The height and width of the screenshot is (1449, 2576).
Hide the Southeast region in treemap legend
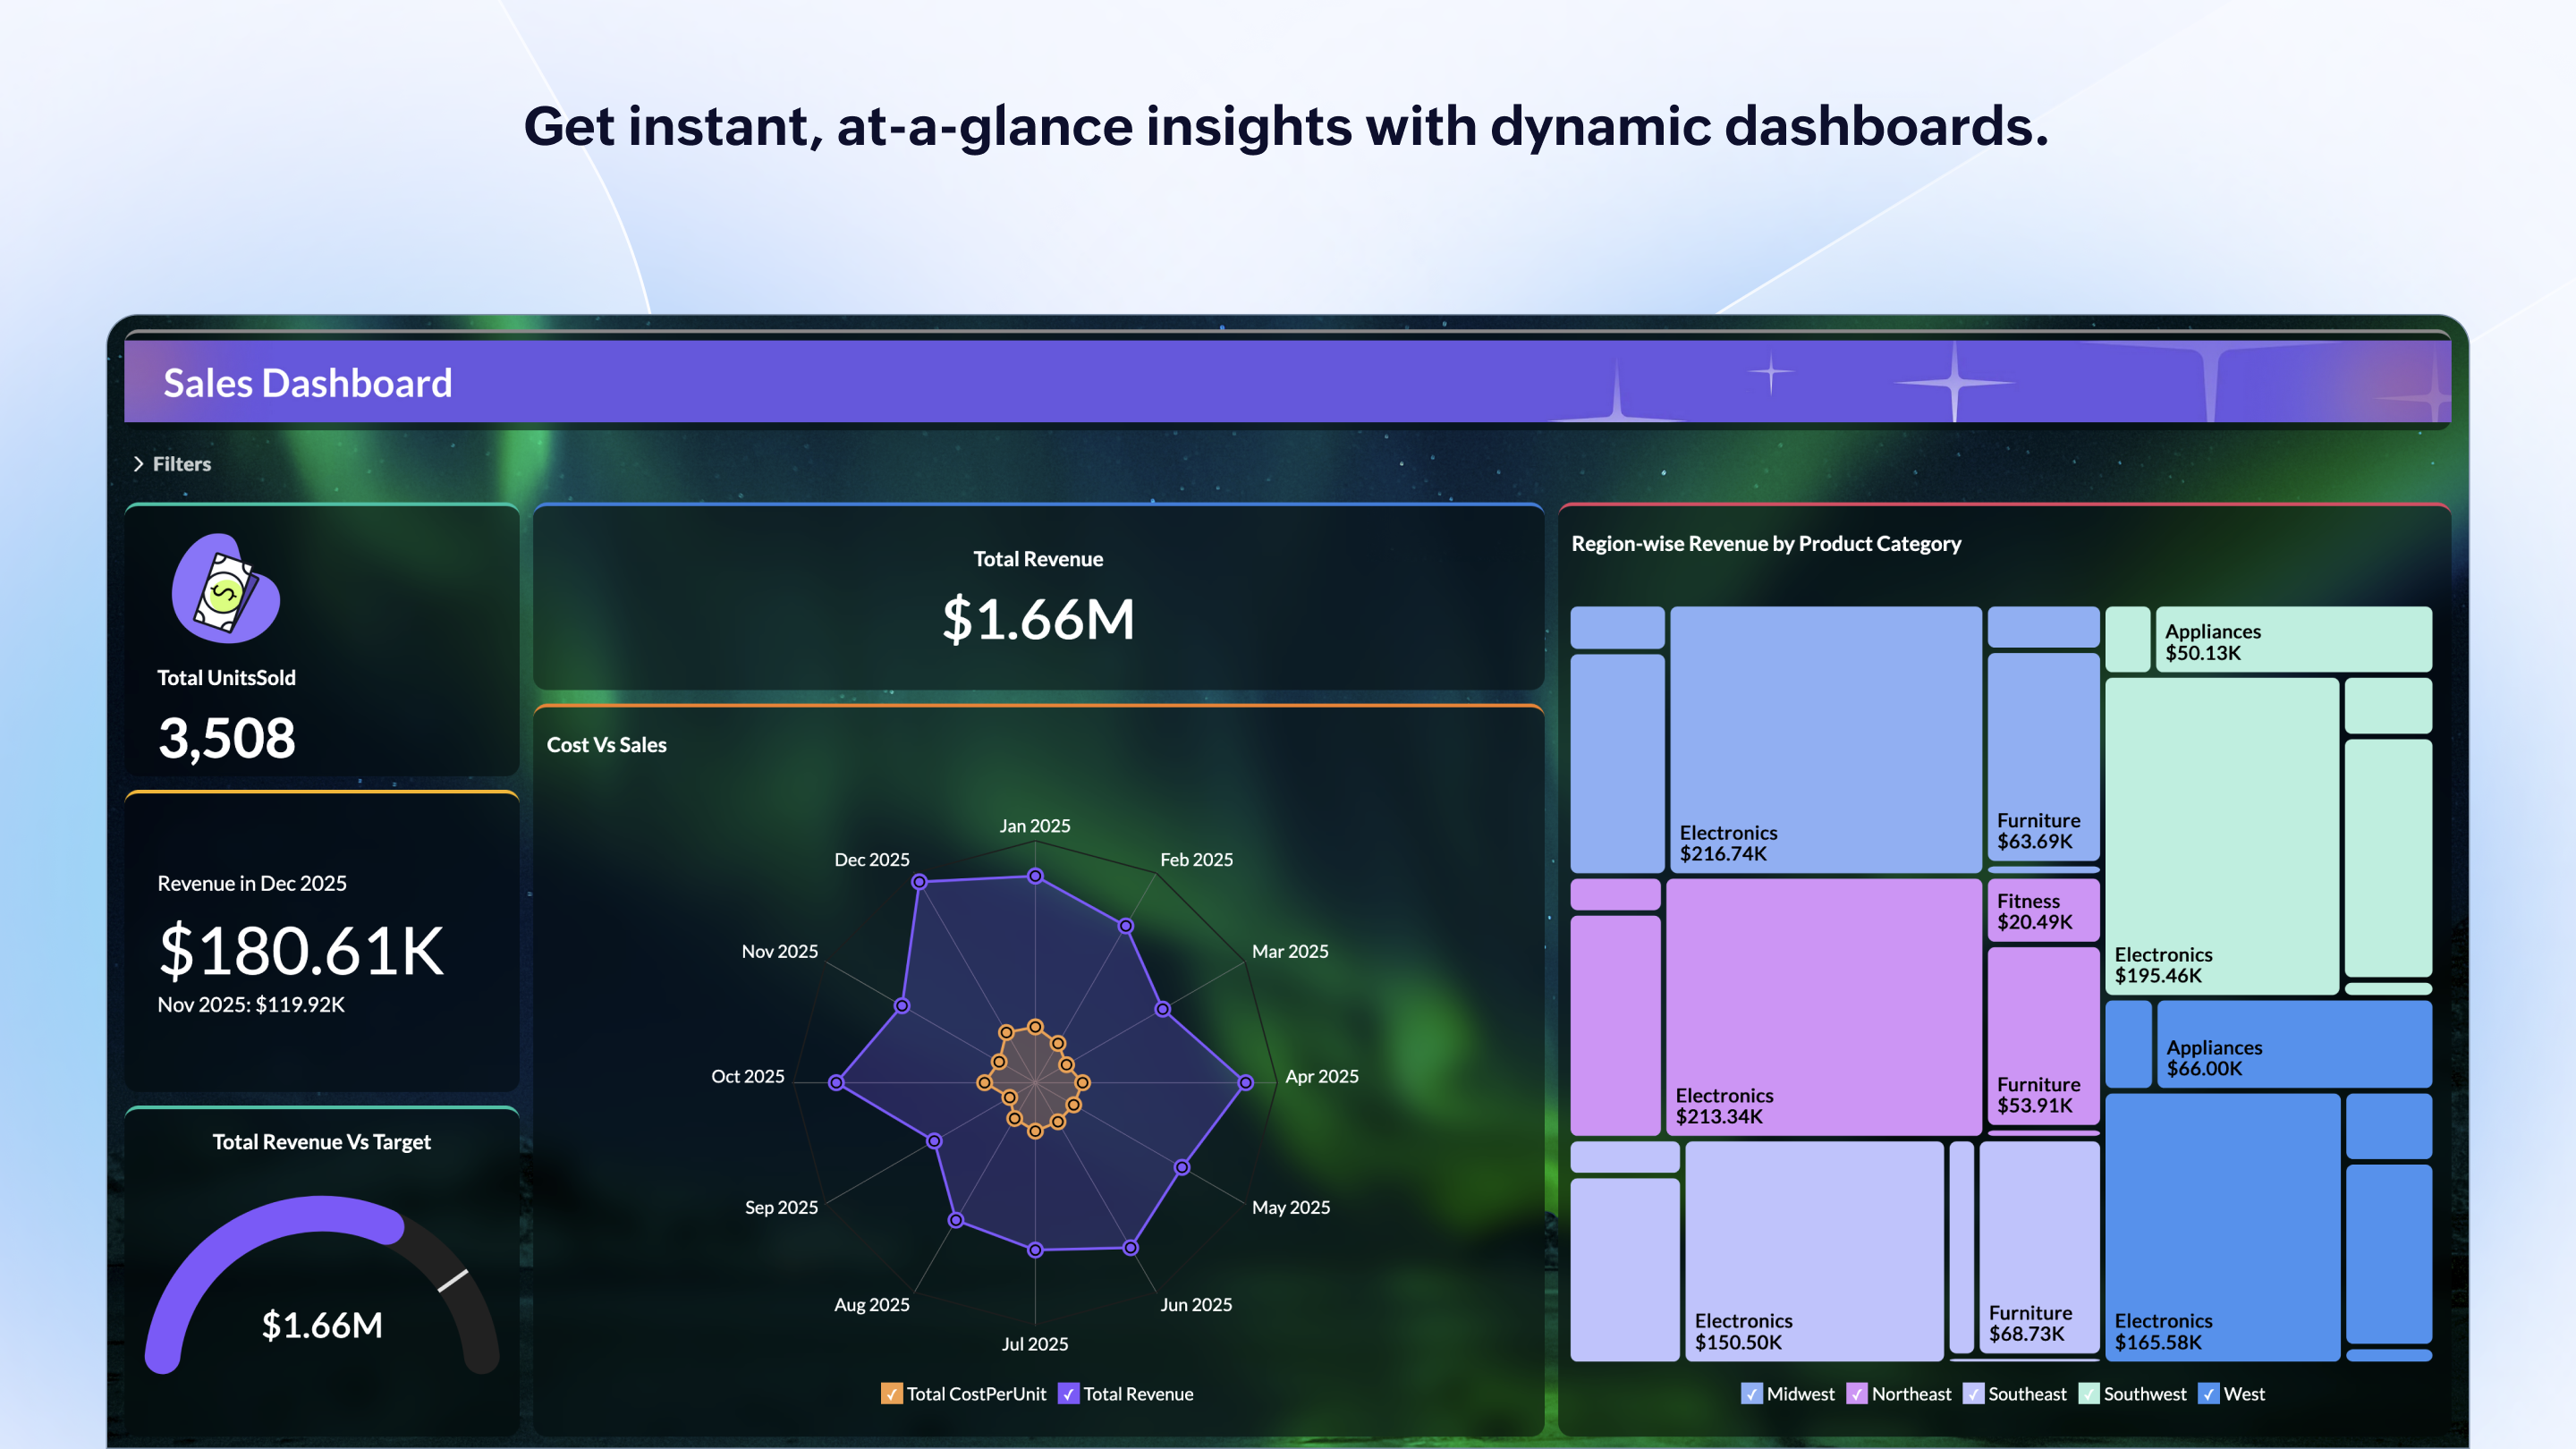tap(1973, 1394)
